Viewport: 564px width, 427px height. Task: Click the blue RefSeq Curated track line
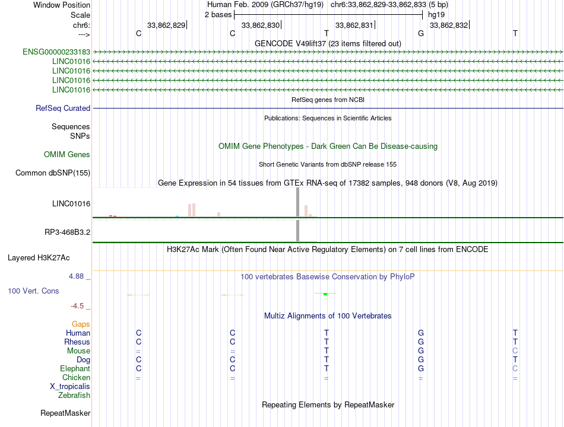[x=328, y=108]
